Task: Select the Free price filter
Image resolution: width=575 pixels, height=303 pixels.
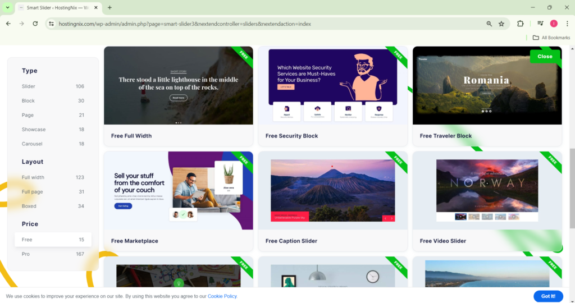Action: (x=53, y=240)
